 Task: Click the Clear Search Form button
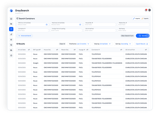point(127,36)
